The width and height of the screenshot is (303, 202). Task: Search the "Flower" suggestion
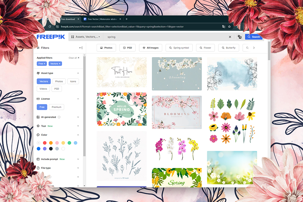point(205,48)
